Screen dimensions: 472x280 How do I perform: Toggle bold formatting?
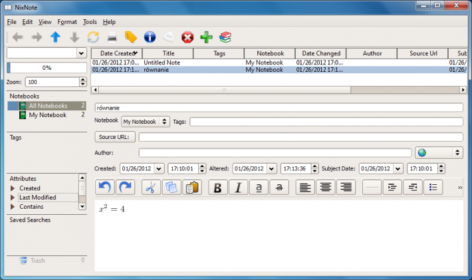coord(217,188)
